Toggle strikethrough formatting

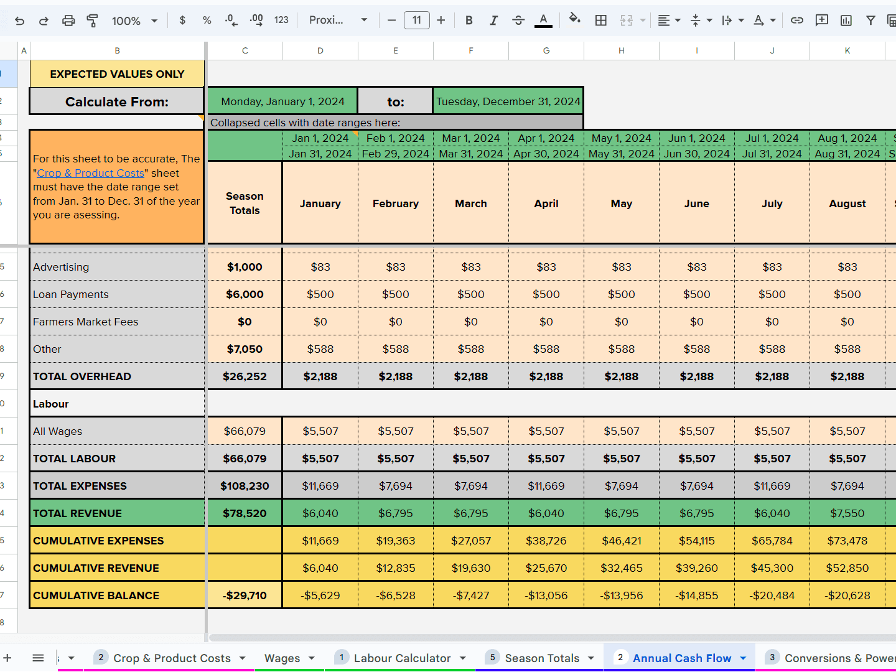[x=518, y=20]
